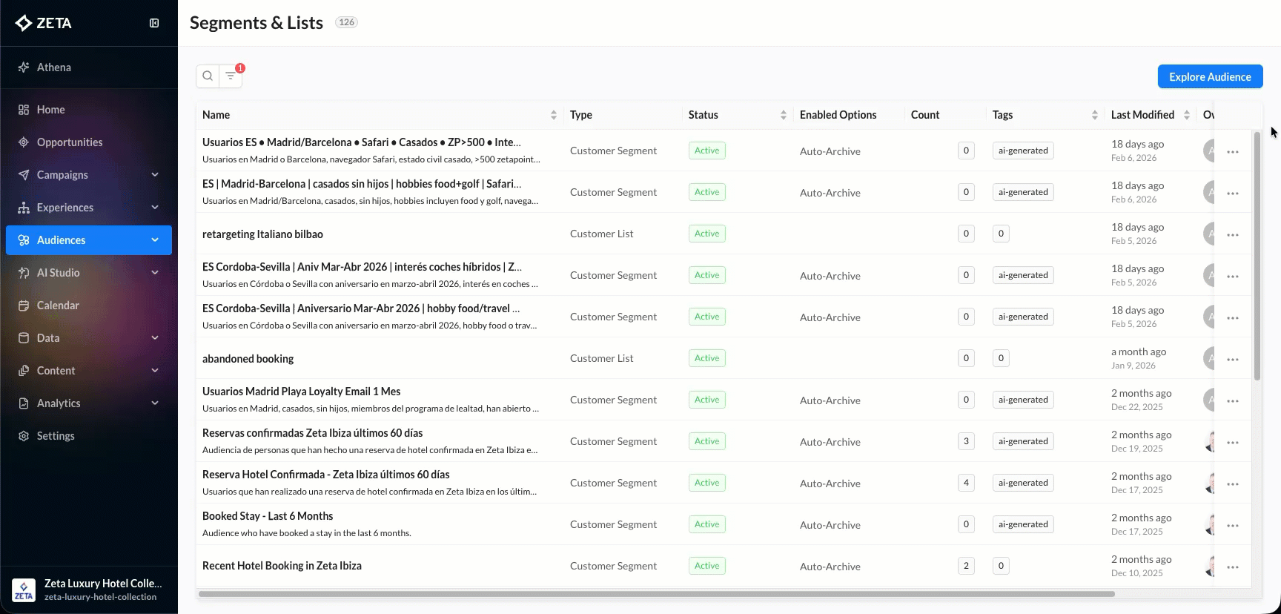This screenshot has width=1281, height=614.
Task: Open the Booked Stay - Last 6 Months segment
Action: [268, 516]
